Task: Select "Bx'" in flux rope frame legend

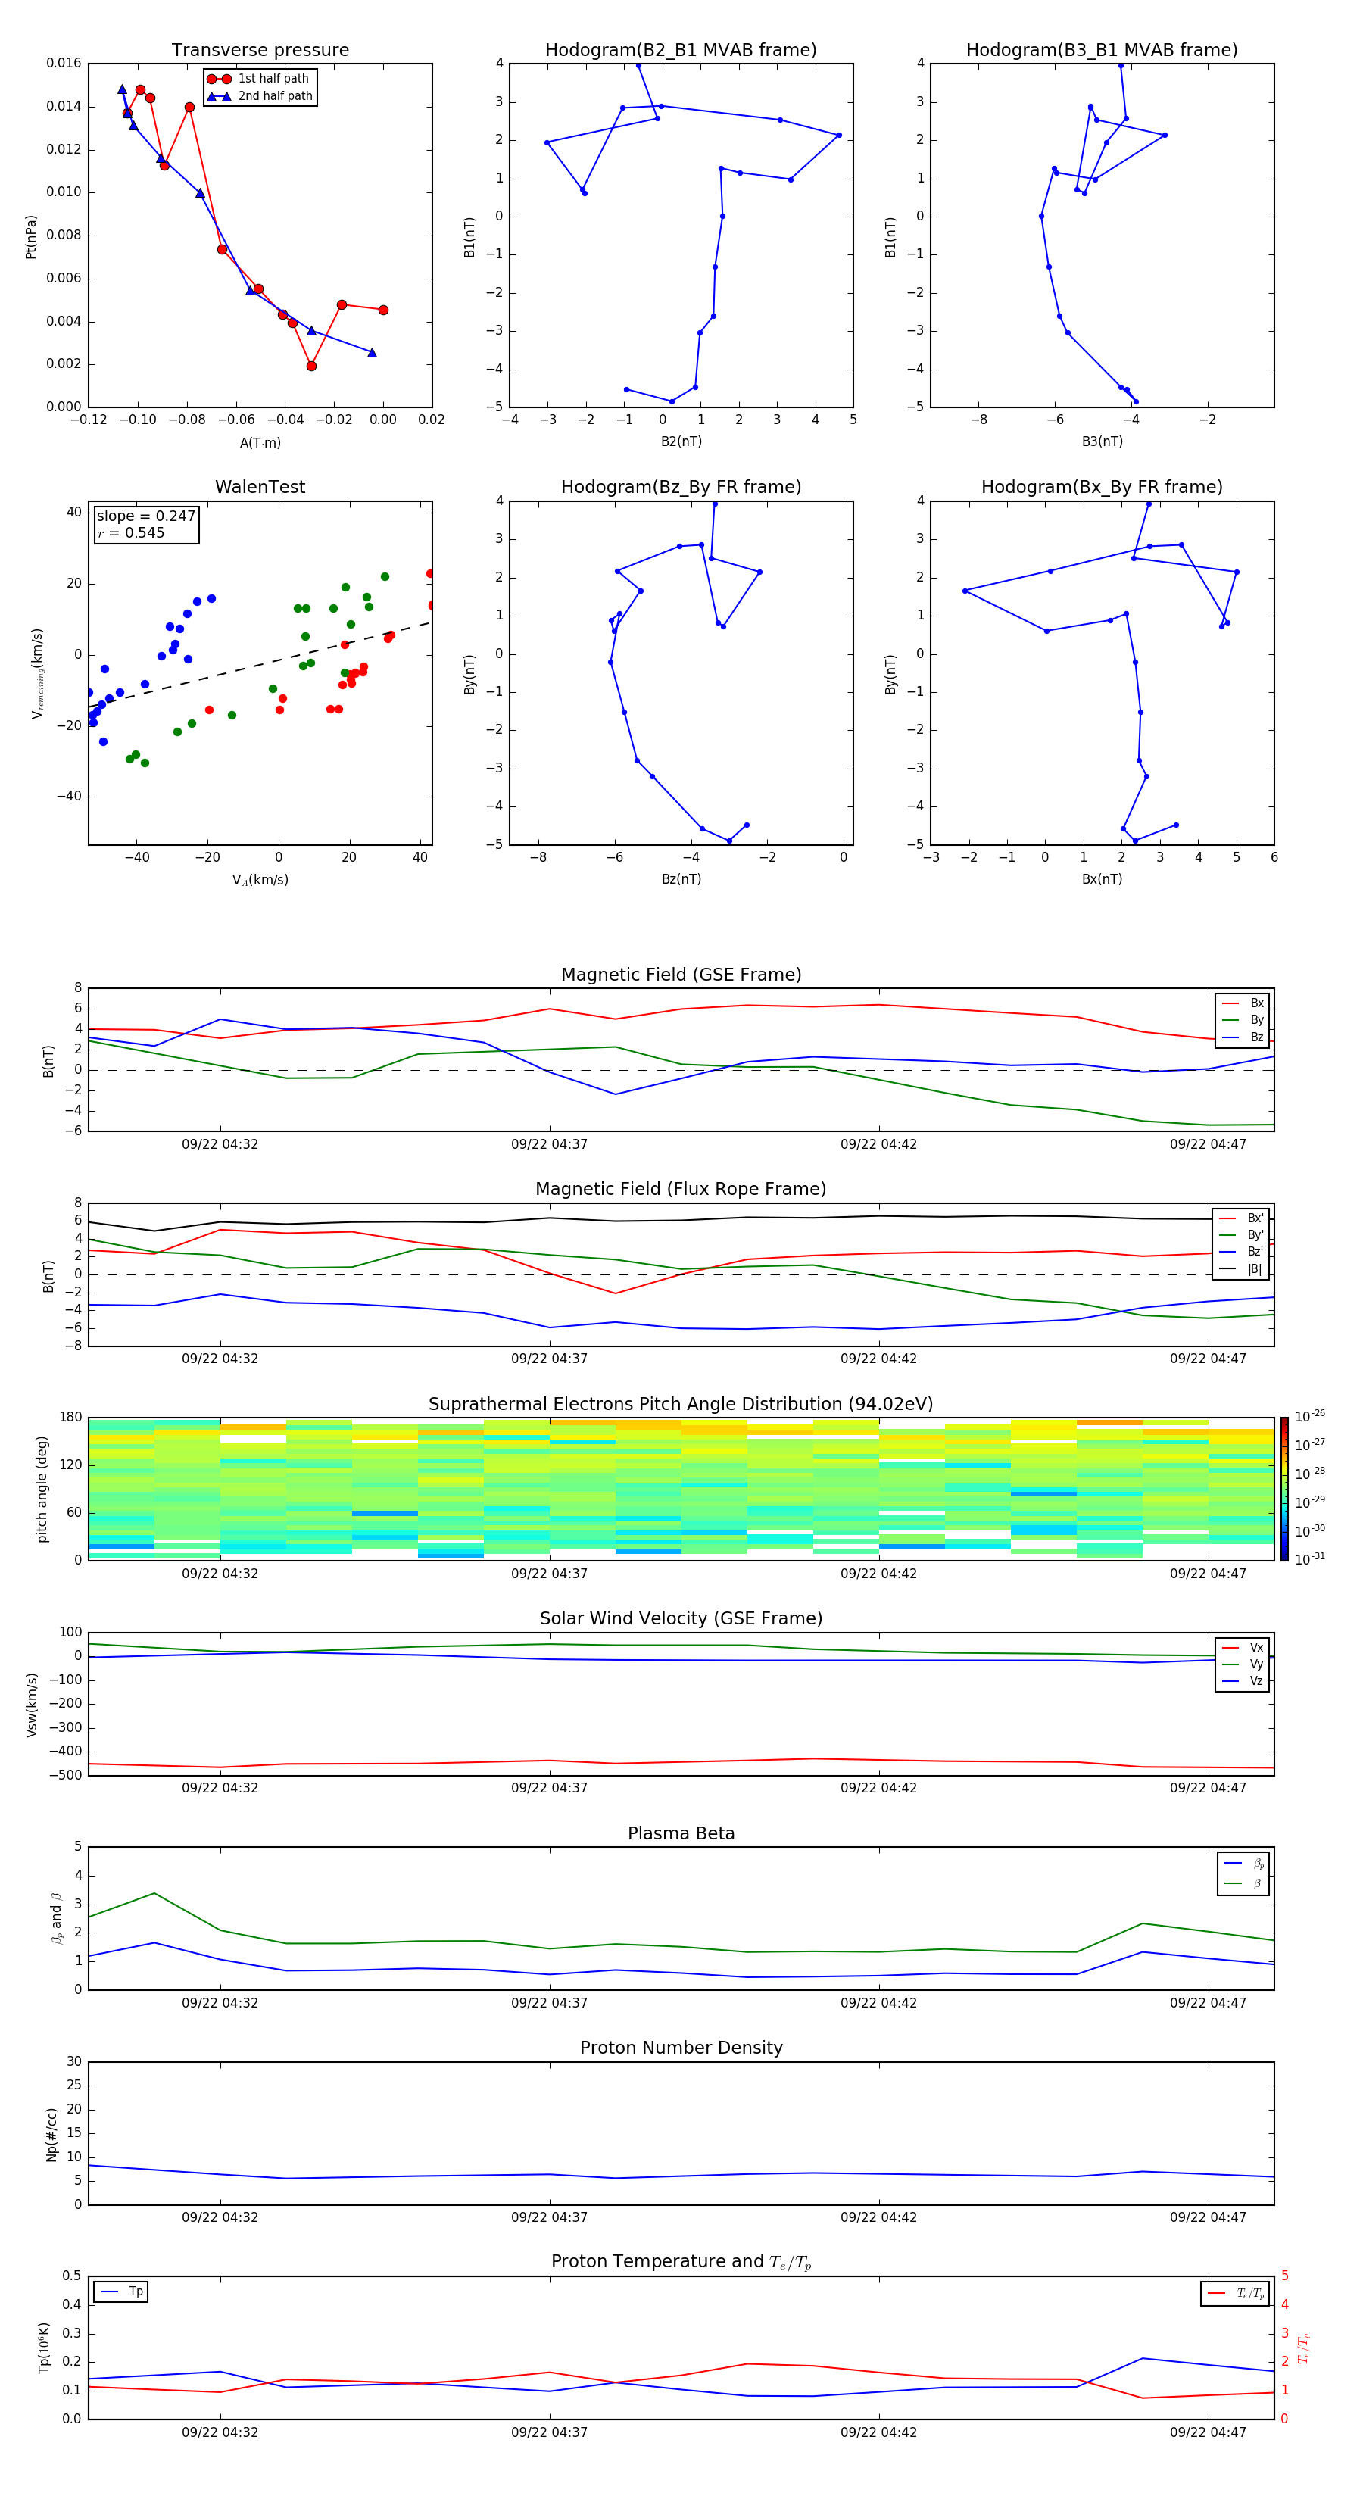Action: (1242, 1218)
